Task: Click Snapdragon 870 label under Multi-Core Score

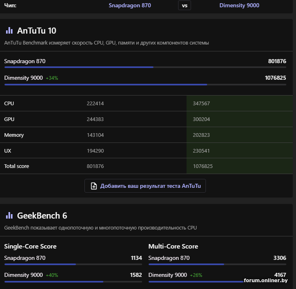Action: coord(169,258)
